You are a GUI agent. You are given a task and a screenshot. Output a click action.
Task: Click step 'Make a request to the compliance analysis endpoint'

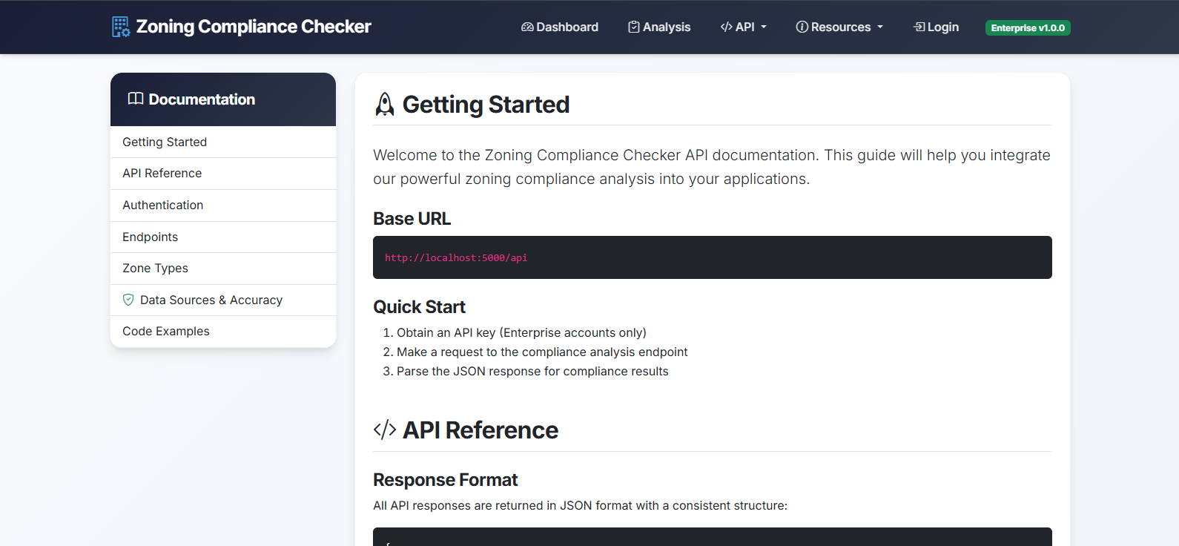[542, 352]
